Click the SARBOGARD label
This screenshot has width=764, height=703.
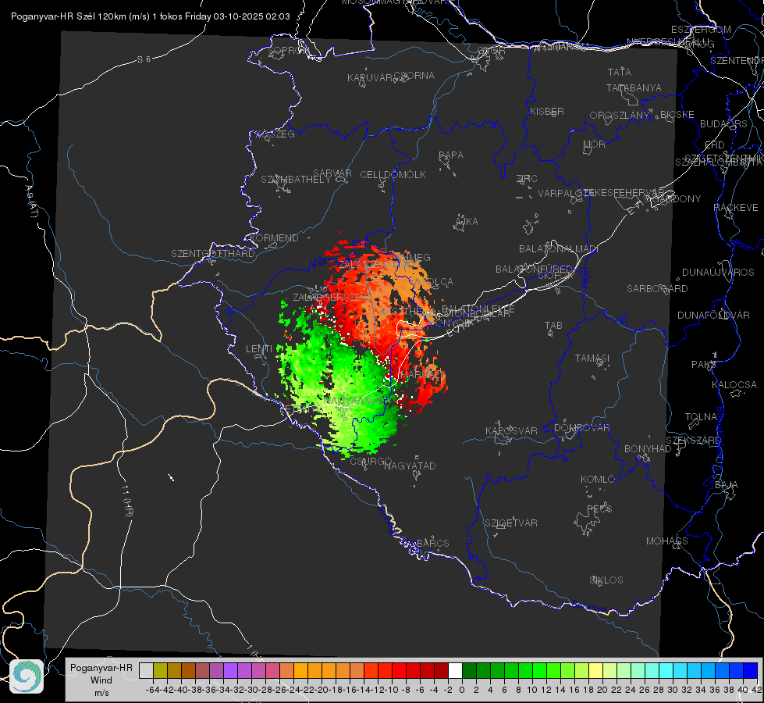pyautogui.click(x=657, y=289)
